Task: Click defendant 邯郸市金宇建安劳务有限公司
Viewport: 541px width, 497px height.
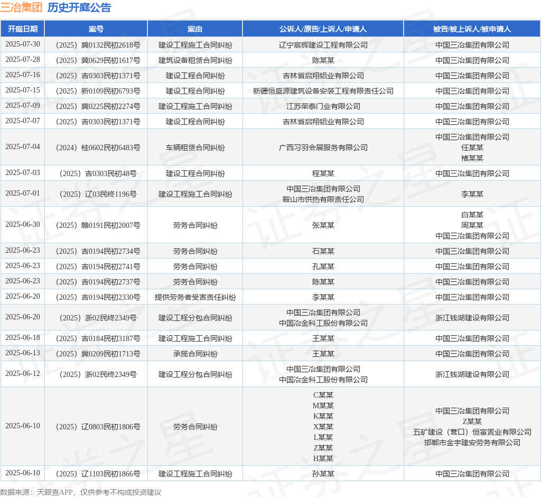Action: pos(472,443)
